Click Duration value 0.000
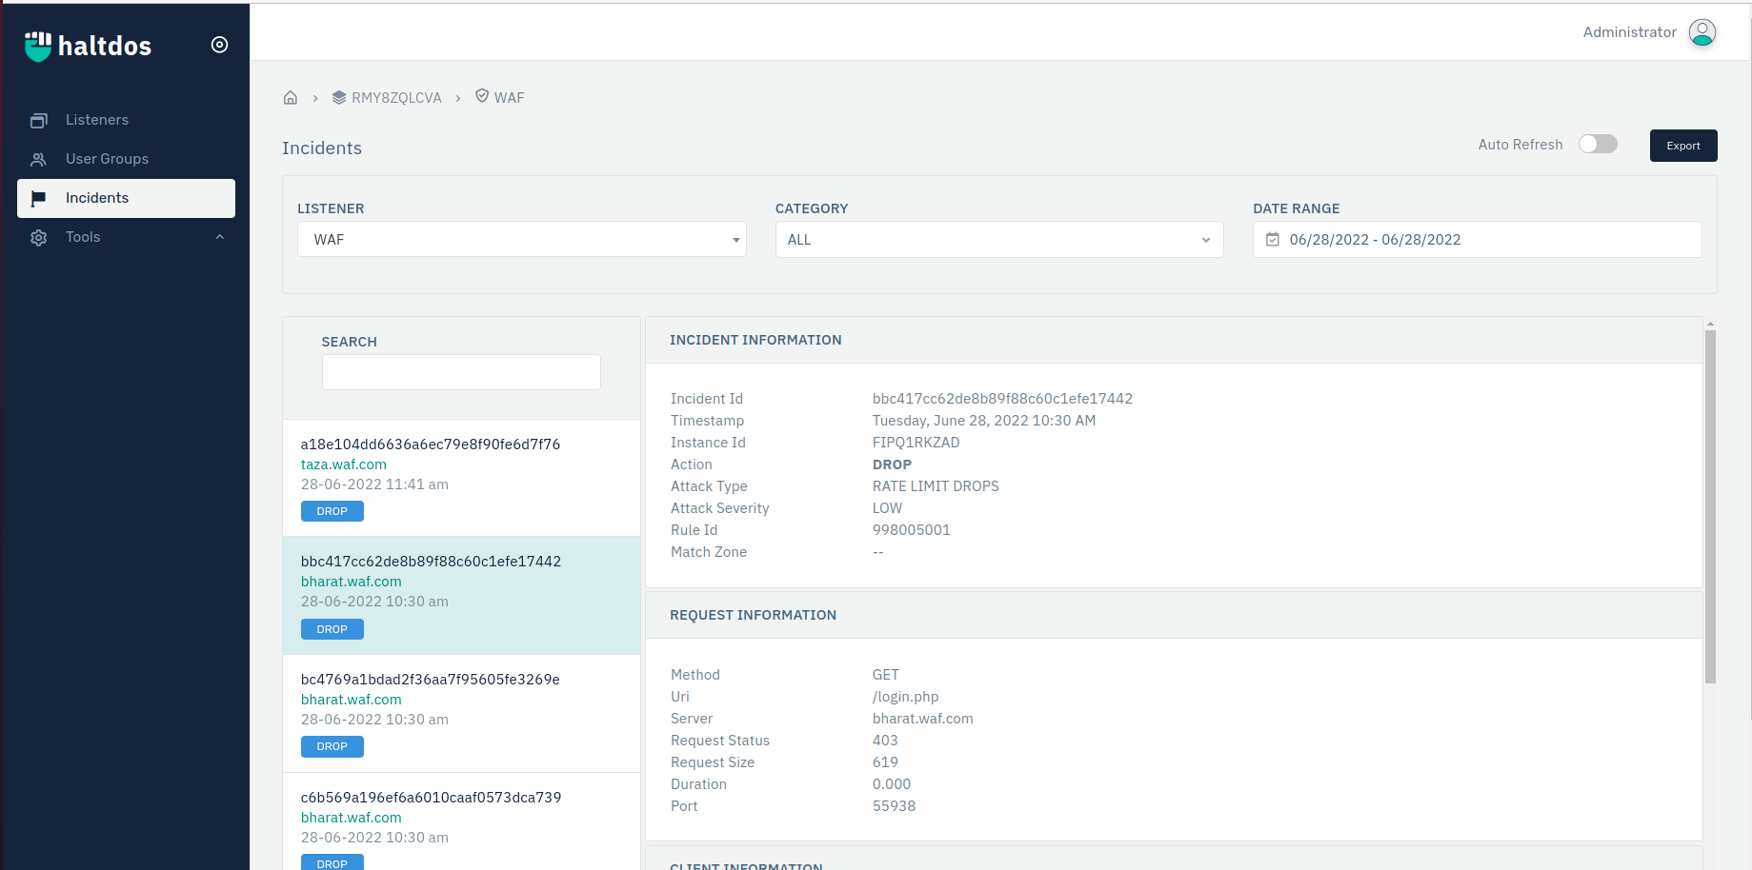 tap(892, 784)
